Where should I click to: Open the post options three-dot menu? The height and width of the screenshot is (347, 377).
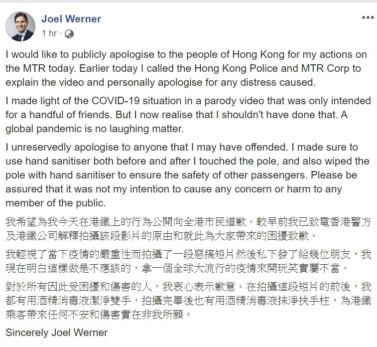click(368, 18)
